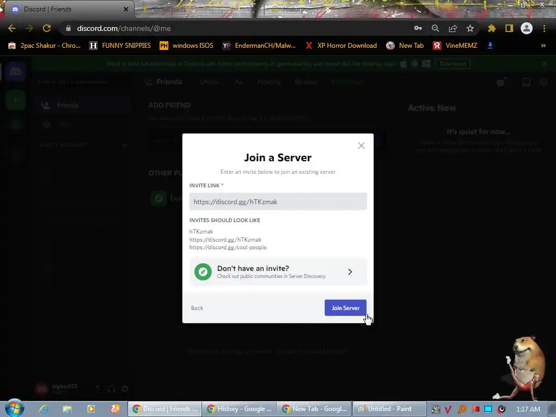The image size is (556, 417).
Task: Close the Discord | Friends tab
Action: [x=126, y=9]
